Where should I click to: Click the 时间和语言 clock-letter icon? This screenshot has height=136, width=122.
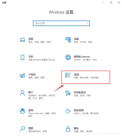pos(68,93)
